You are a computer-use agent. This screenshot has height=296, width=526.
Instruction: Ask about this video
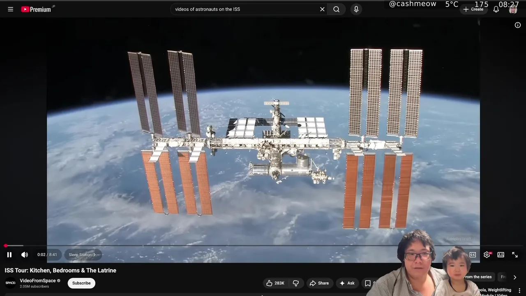coord(347,283)
